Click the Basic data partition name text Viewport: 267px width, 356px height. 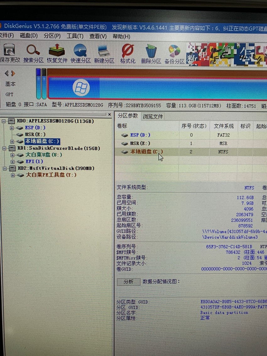tap(224, 313)
